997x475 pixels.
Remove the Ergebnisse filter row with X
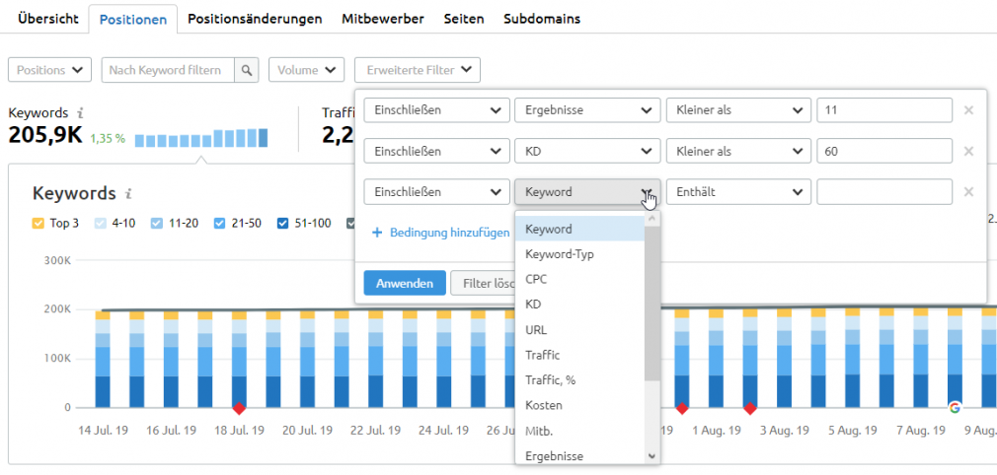pos(968,110)
